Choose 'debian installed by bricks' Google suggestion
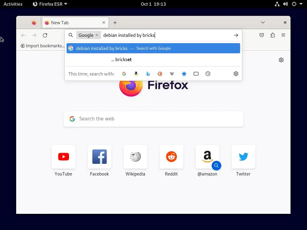Viewport: 307px width, 230px height. (153, 48)
